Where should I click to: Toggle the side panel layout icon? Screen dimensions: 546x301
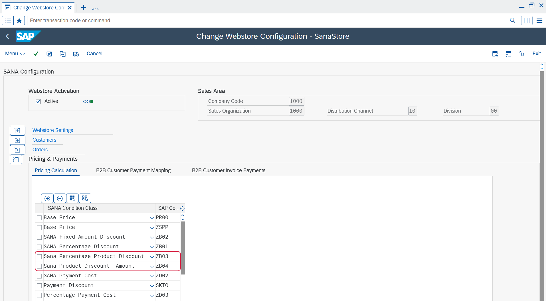click(x=527, y=21)
